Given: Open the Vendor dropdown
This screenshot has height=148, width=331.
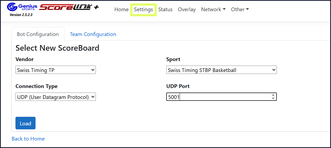Looking at the screenshot, I should (x=56, y=70).
